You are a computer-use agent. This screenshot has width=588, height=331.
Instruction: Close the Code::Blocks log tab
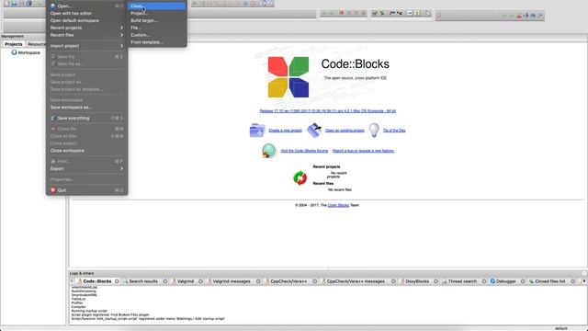117,281
